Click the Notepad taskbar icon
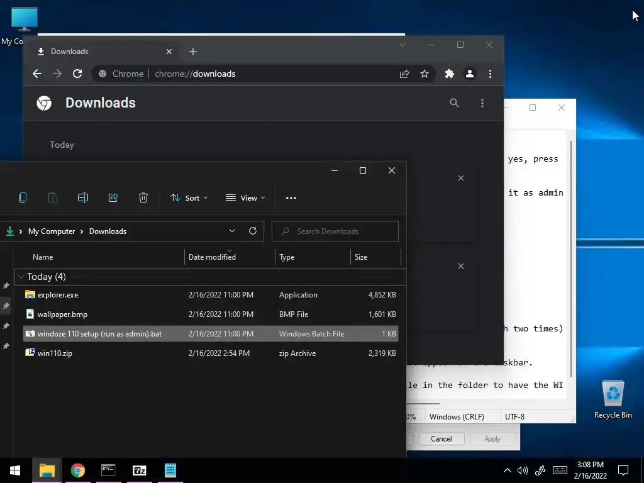This screenshot has width=644, height=483. click(x=170, y=470)
